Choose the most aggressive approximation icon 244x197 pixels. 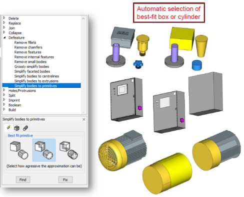pyautogui.click(x=68, y=150)
